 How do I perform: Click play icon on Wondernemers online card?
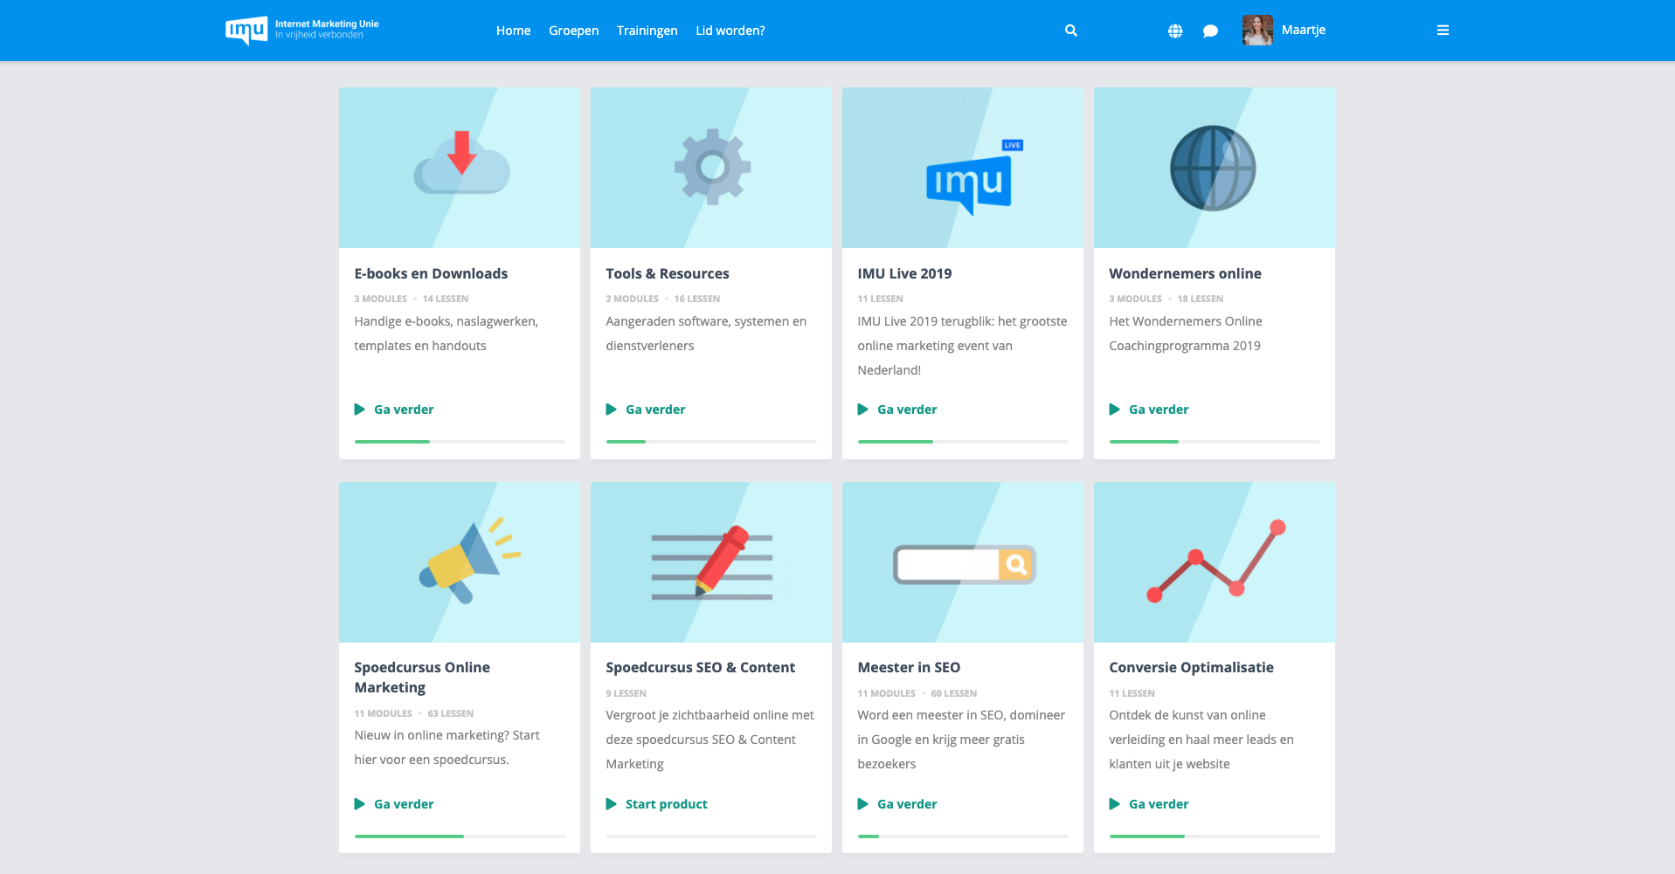pos(1114,409)
